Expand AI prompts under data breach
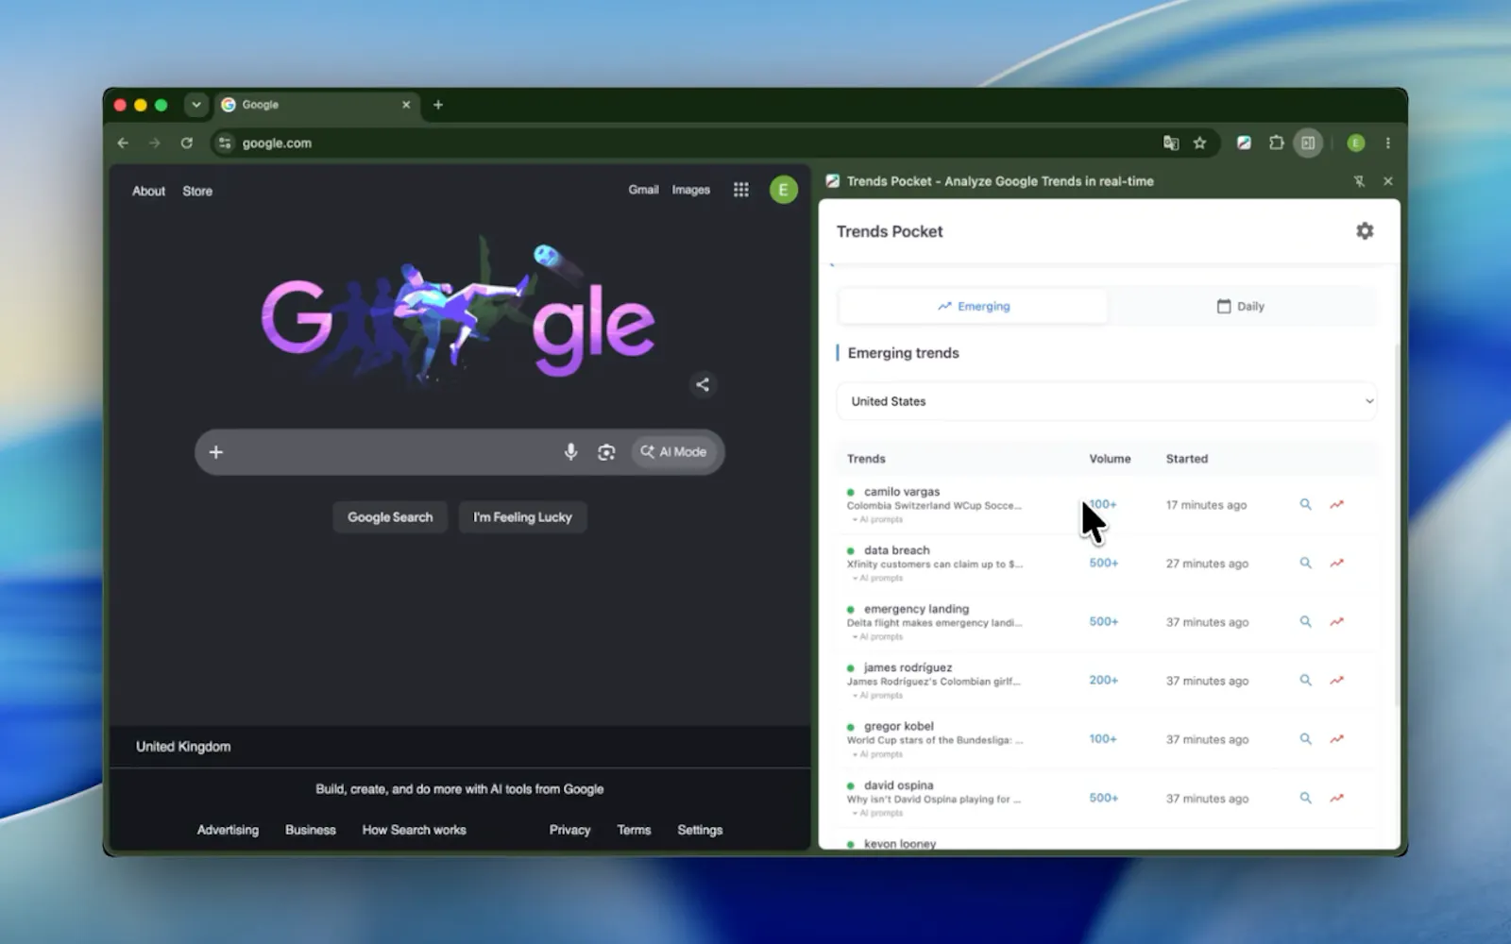Viewport: 1511px width, 944px height. [x=877, y=578]
